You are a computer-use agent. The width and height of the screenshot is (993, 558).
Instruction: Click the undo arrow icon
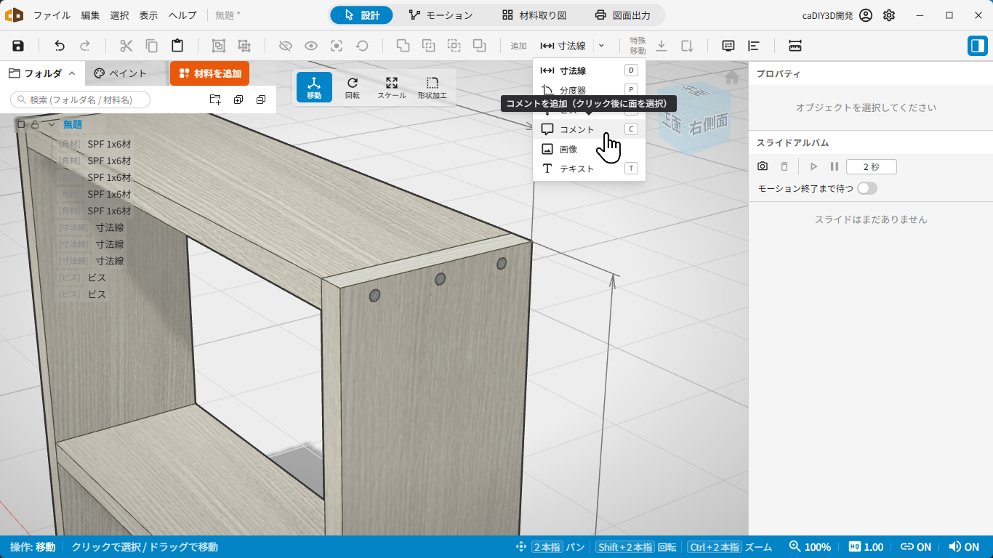point(60,46)
